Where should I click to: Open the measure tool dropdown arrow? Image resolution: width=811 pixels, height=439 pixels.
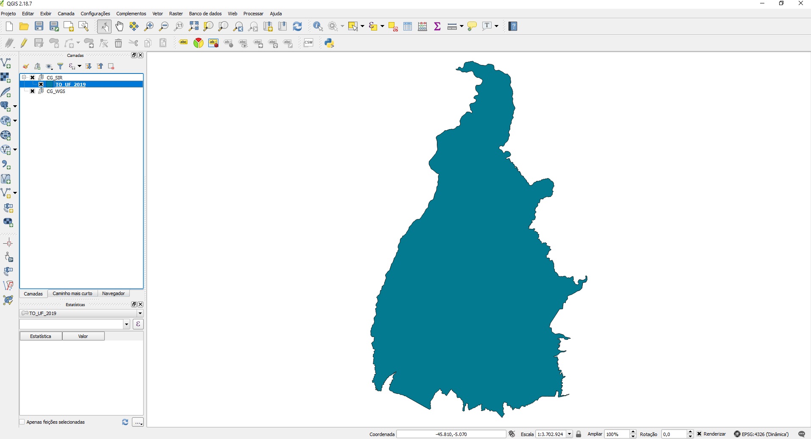[x=461, y=26]
